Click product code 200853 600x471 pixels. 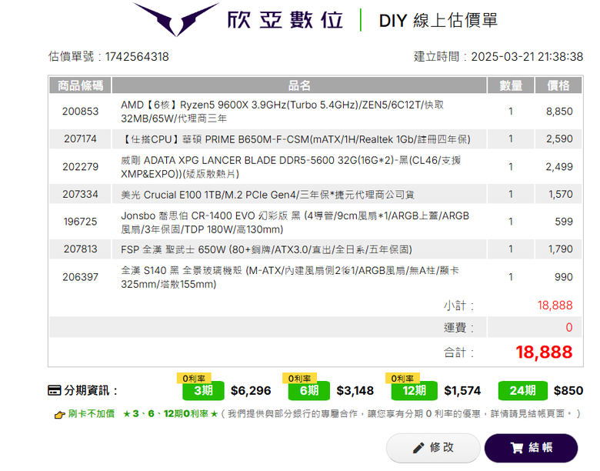click(80, 112)
